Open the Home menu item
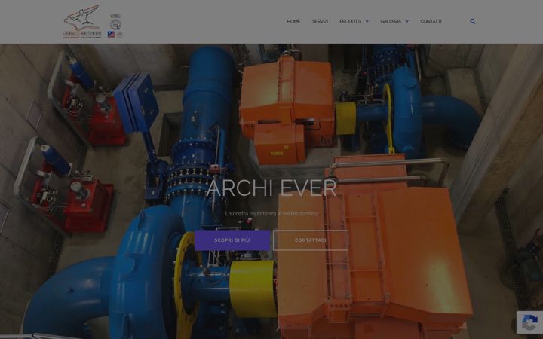 (x=293, y=21)
